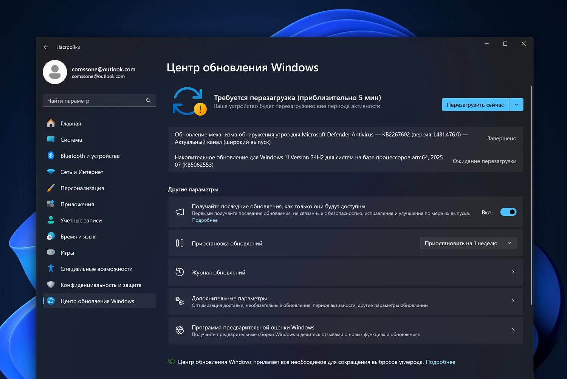This screenshot has width=567, height=379.
Task: Click the Специальные возможности accessibility icon
Action: click(51, 269)
